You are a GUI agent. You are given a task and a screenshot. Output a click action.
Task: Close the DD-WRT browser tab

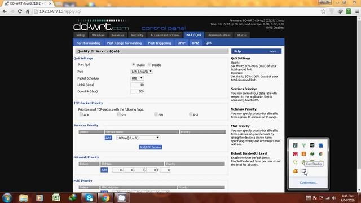click(x=50, y=3)
